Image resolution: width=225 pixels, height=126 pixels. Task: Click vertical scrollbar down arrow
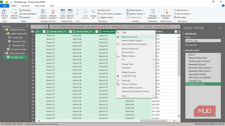pos(179,116)
